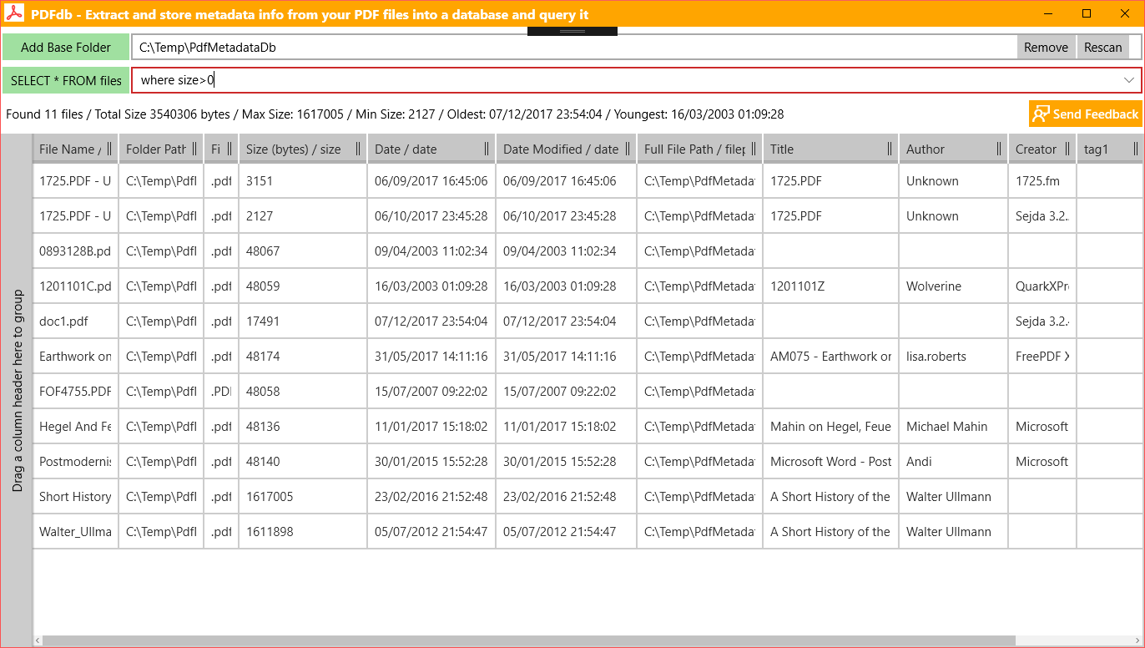Click the Date Modified column filter grip

point(628,149)
